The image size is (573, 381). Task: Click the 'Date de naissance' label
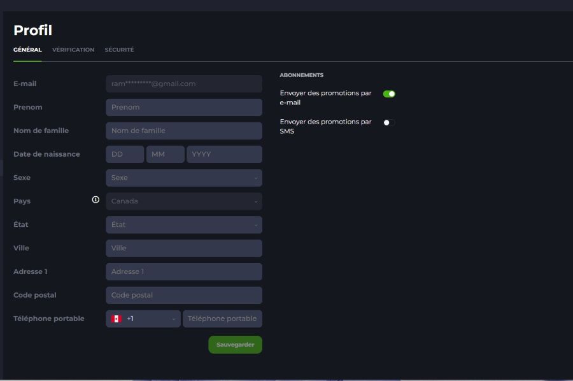point(46,154)
